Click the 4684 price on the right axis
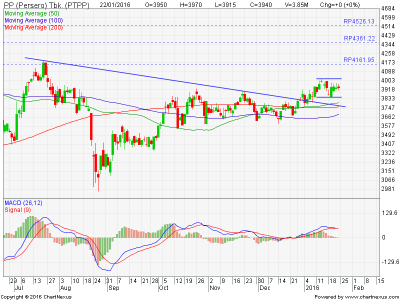Viewport: 400px width, 300px height. pyautogui.click(x=387, y=9)
